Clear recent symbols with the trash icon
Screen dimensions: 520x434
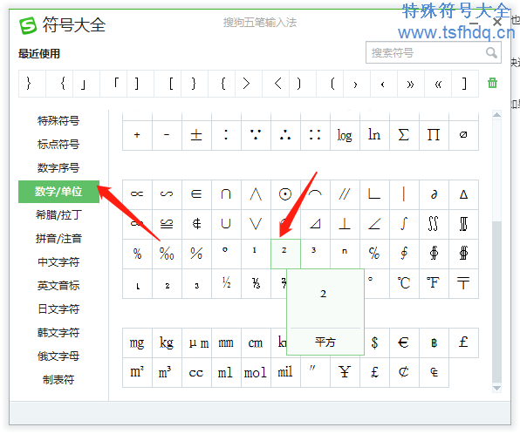pos(492,83)
